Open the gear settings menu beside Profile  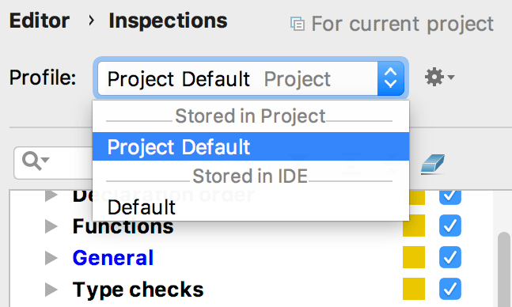(439, 77)
